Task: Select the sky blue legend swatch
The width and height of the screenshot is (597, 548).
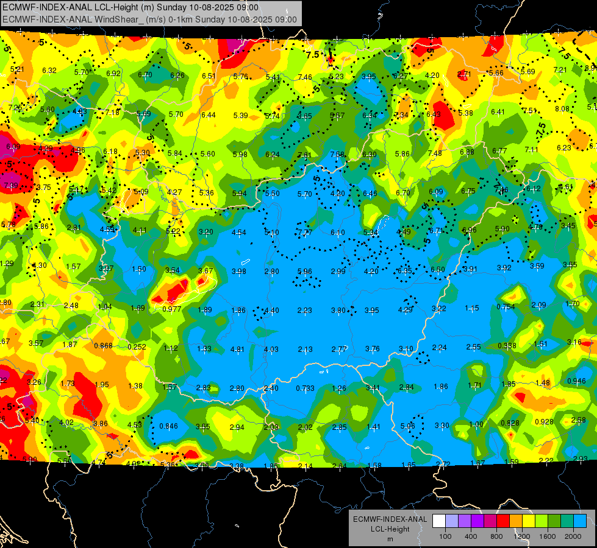Action: [580, 521]
